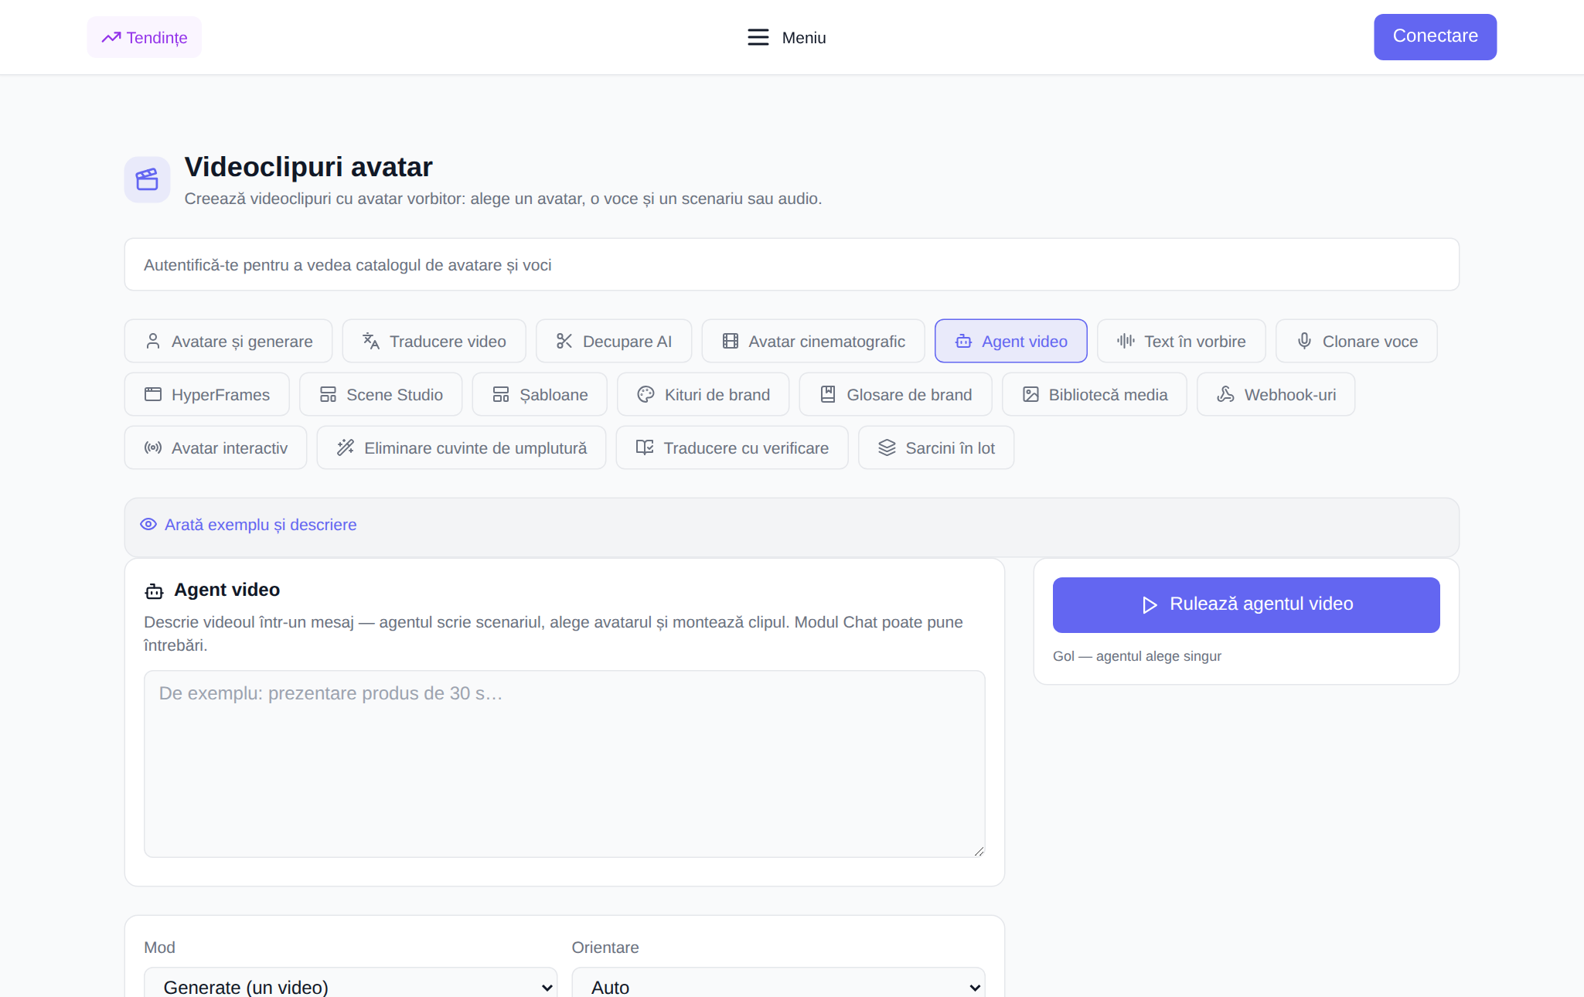Select the Decupare AI tab
This screenshot has width=1584, height=997.
(x=614, y=341)
